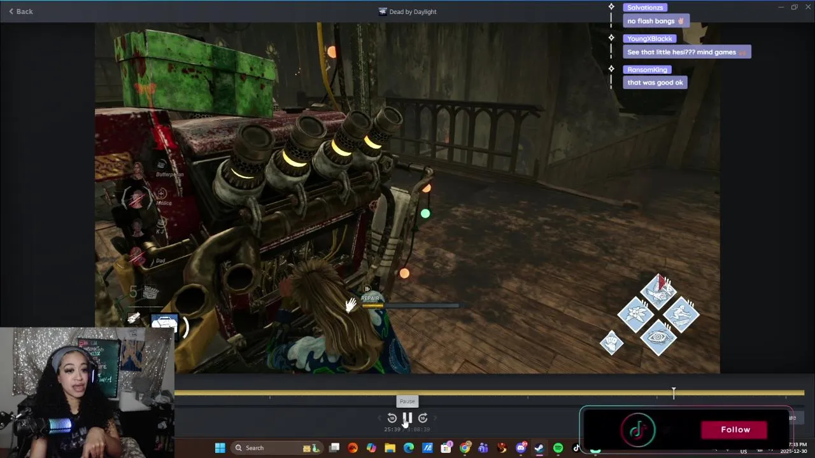Click the 'Dead by Daylight' window title
Screen dimensions: 815x458
(413, 11)
